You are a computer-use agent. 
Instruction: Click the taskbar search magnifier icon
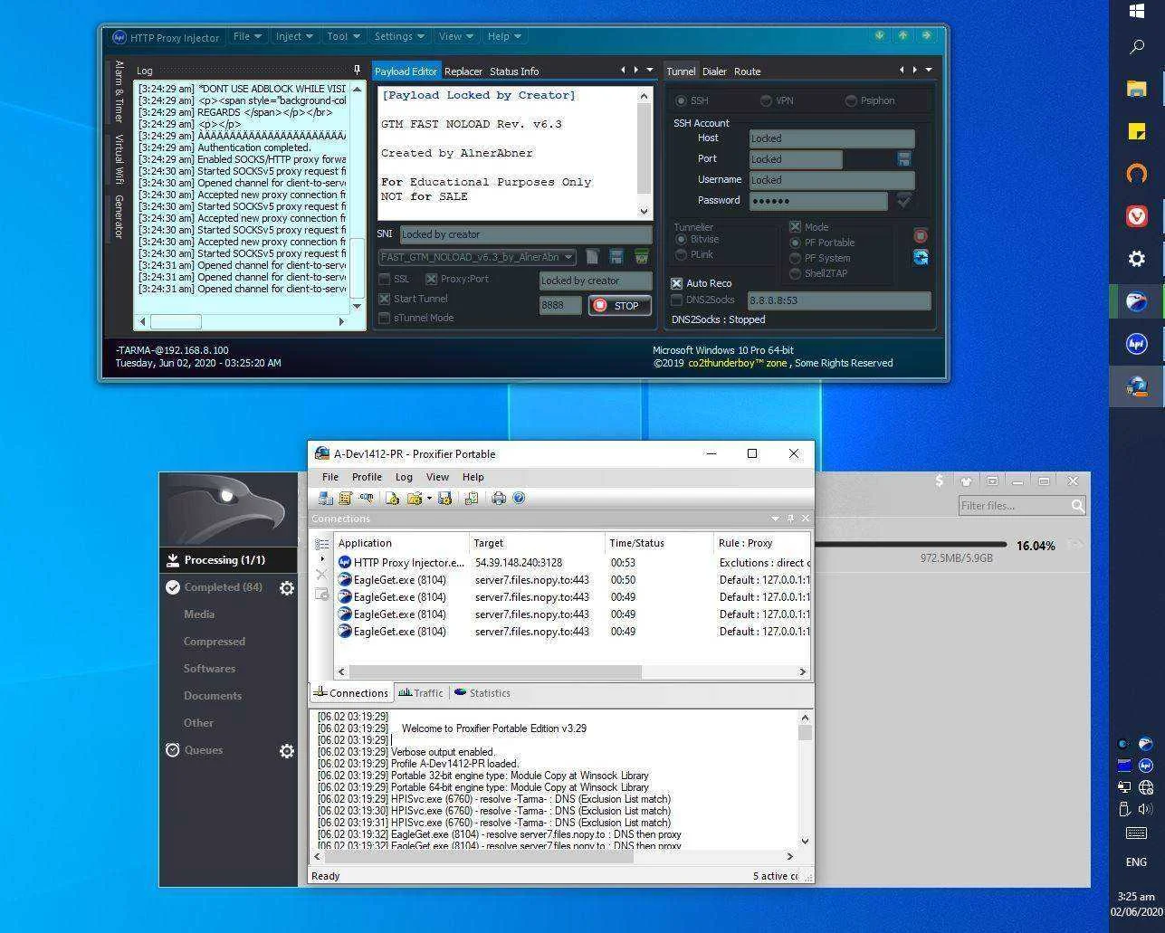(x=1137, y=47)
